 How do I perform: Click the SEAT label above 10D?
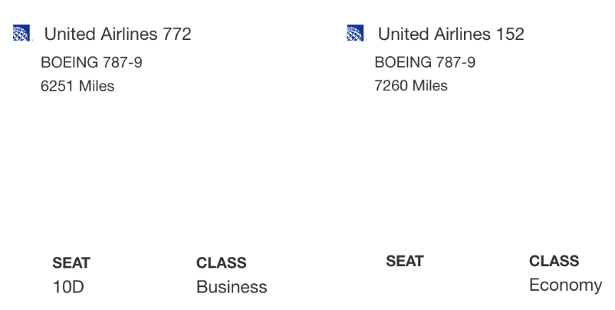71,263
